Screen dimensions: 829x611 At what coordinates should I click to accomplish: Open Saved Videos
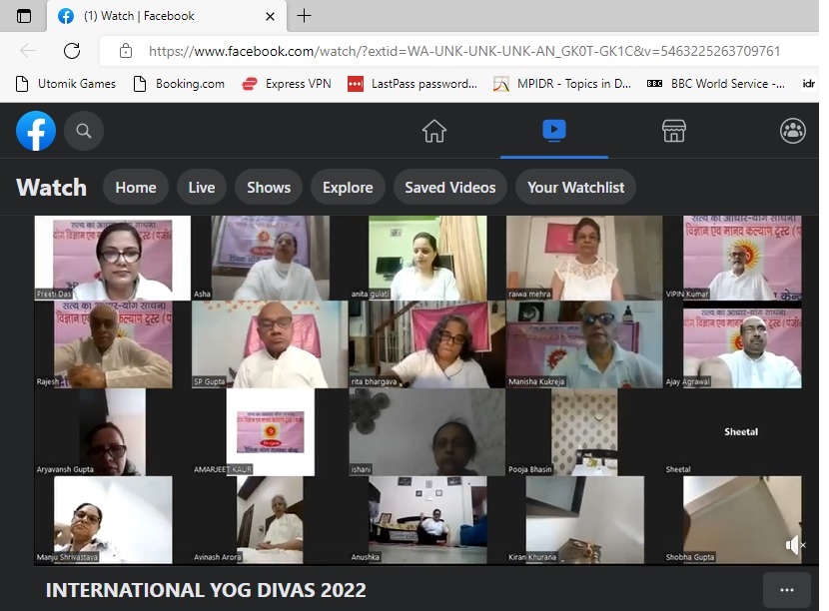(x=449, y=187)
